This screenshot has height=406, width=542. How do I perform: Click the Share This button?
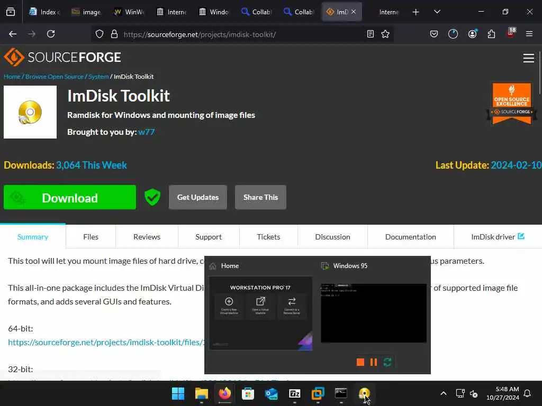point(260,198)
